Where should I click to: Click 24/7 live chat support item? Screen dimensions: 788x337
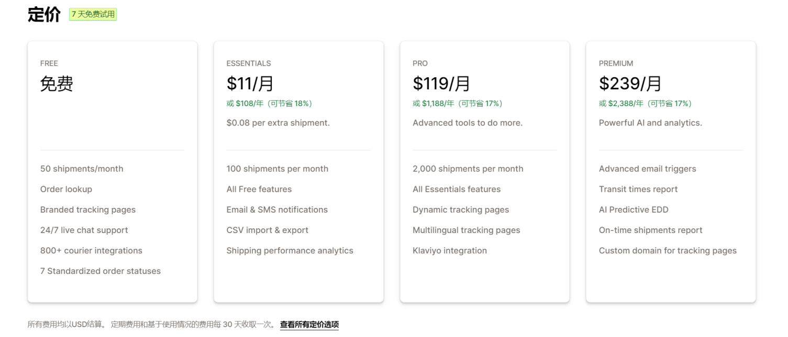pos(84,230)
